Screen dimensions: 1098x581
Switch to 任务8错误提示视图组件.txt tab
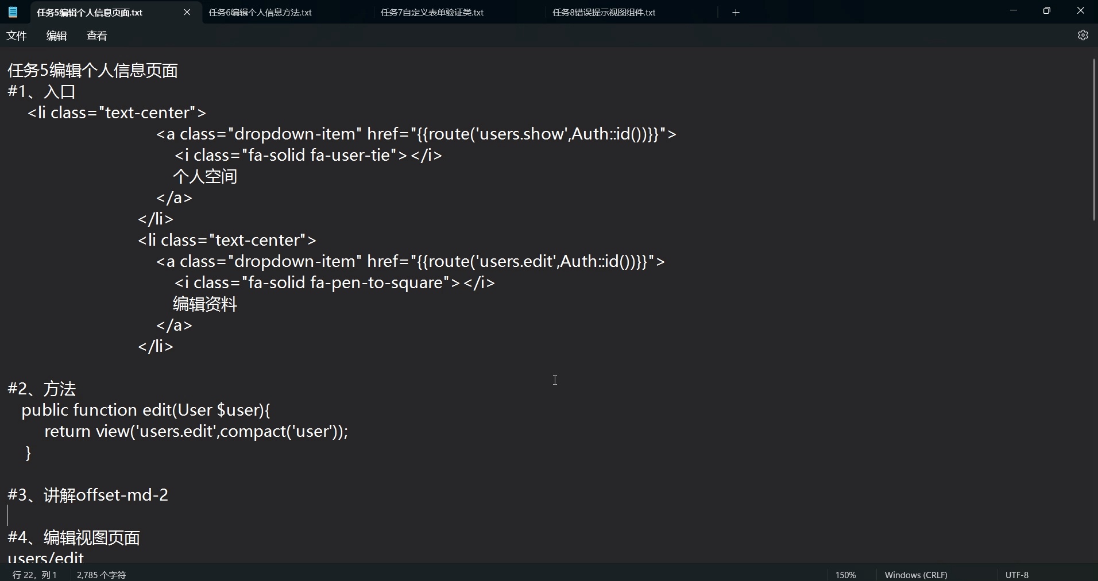[604, 12]
